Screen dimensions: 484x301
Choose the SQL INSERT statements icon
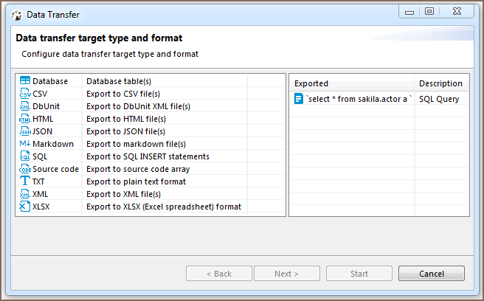[25, 156]
